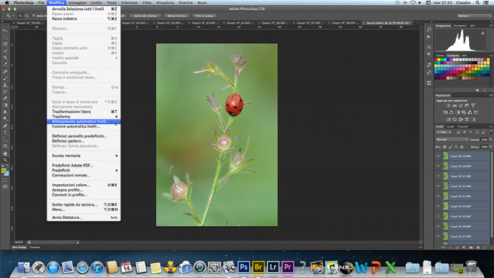494x278 pixels.
Task: Expand the Svuota memoria submenu
Action: point(83,156)
